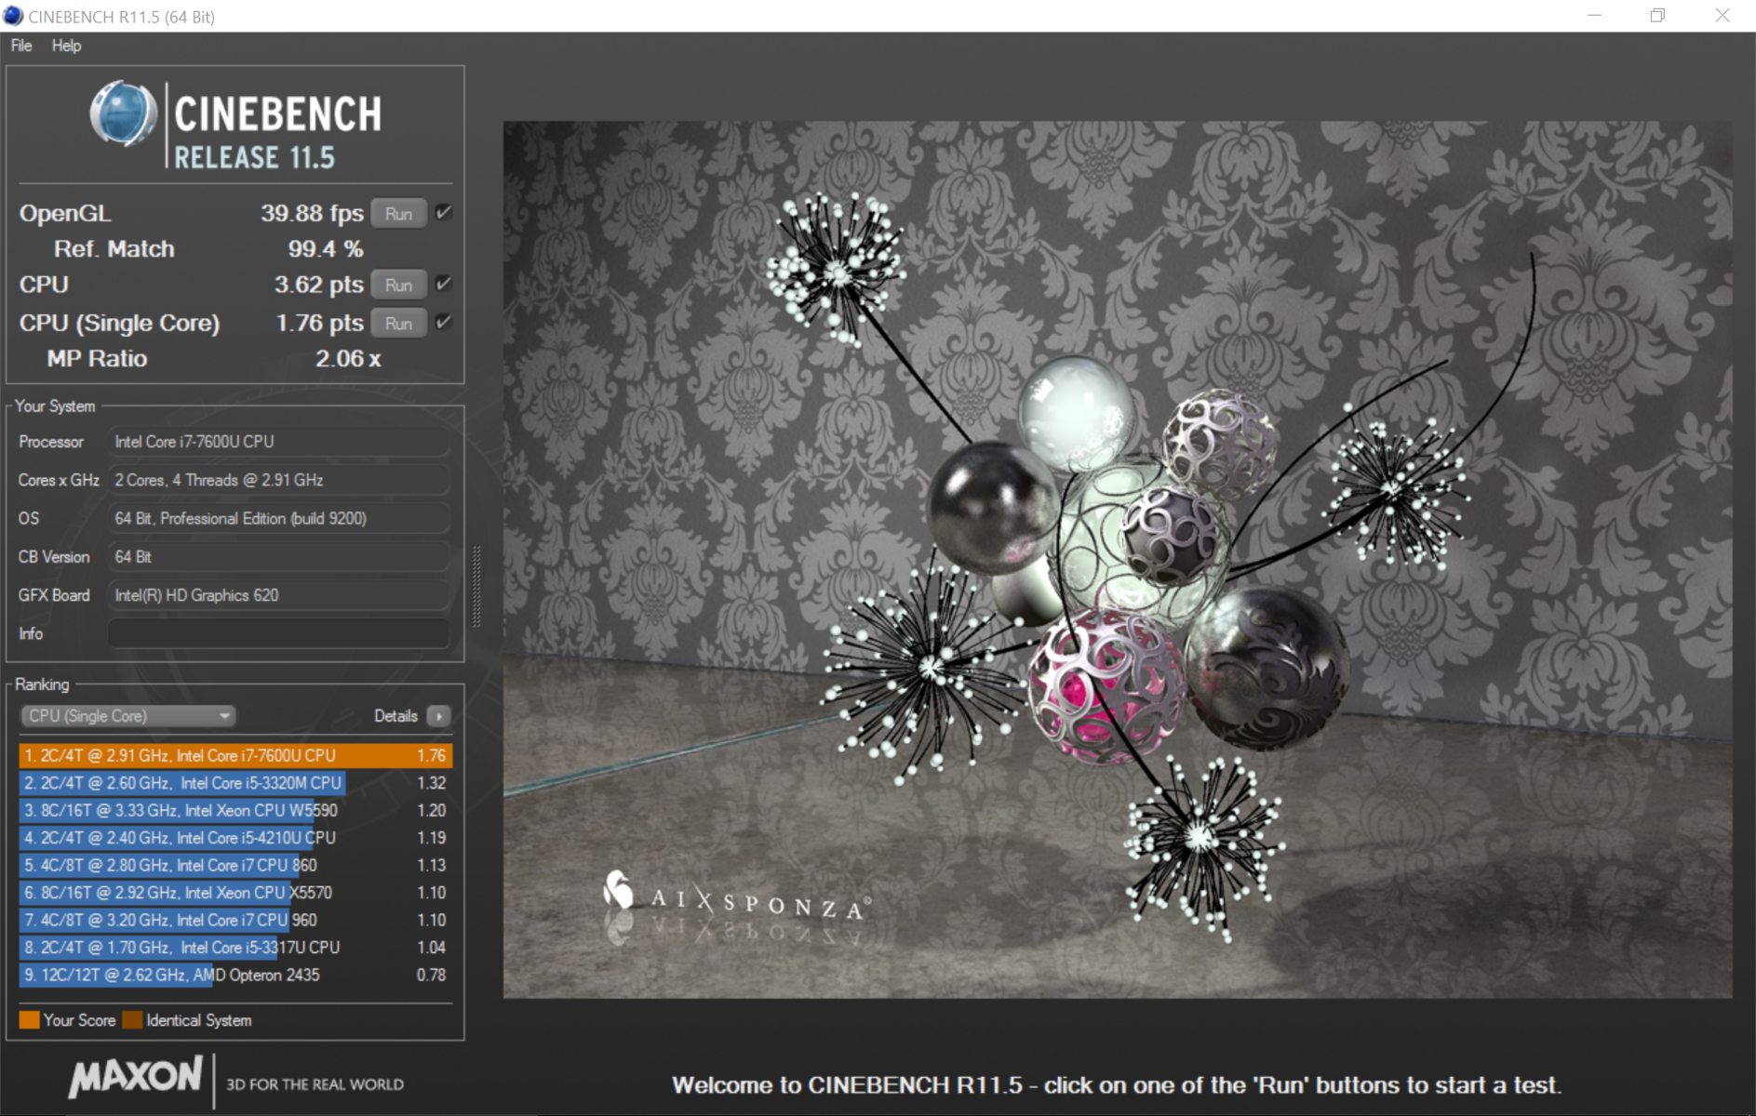Open the Help menu
Image resolution: width=1756 pixels, height=1116 pixels.
pos(66,46)
